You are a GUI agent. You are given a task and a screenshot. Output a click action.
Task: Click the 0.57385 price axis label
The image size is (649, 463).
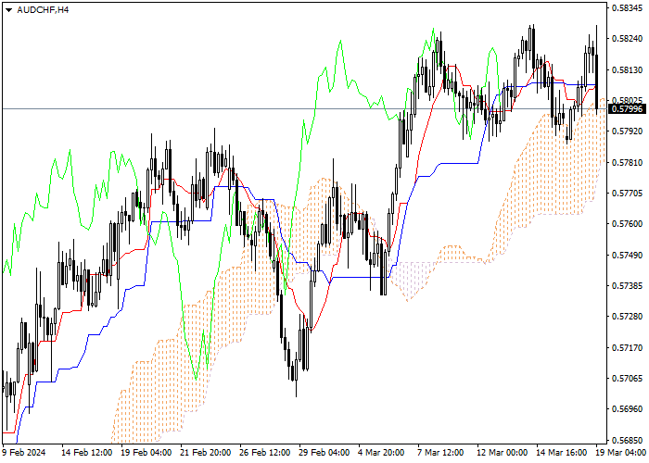point(628,285)
